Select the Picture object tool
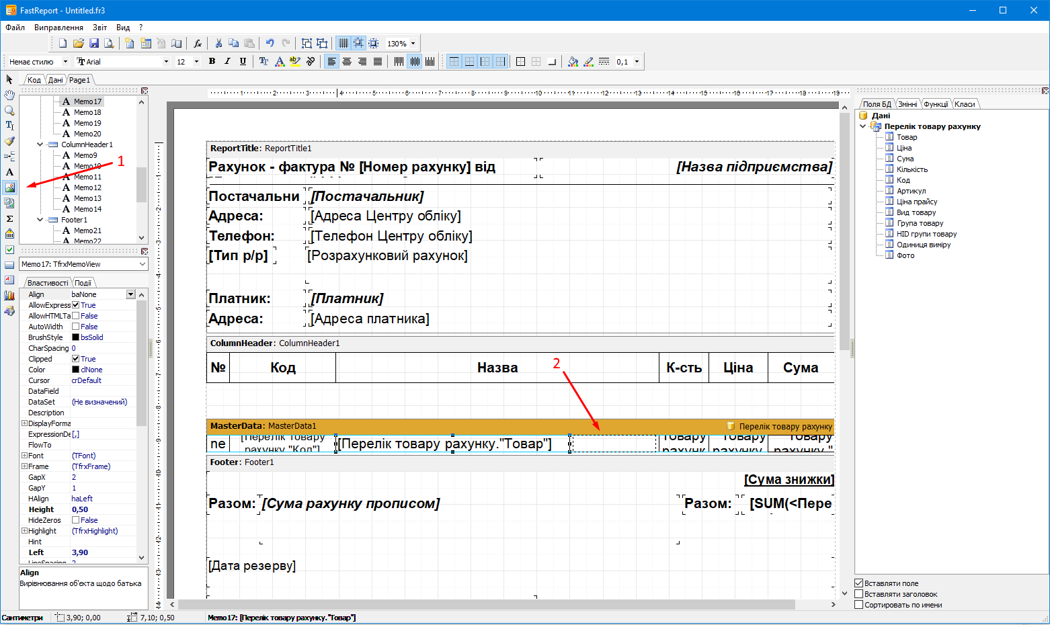Viewport: 1050px width, 625px height. [9, 187]
